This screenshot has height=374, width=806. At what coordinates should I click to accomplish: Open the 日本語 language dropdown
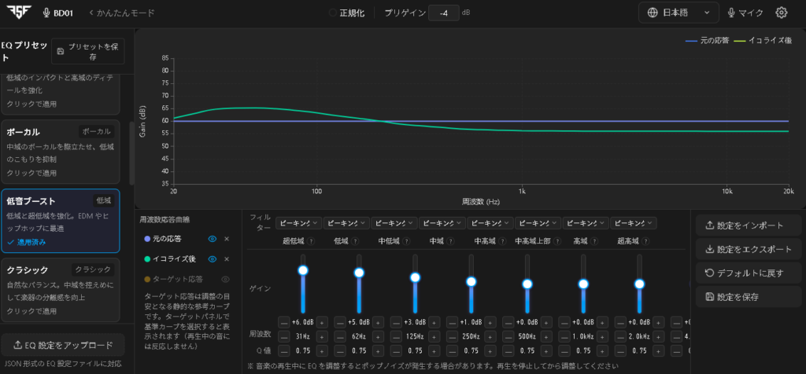click(x=678, y=13)
